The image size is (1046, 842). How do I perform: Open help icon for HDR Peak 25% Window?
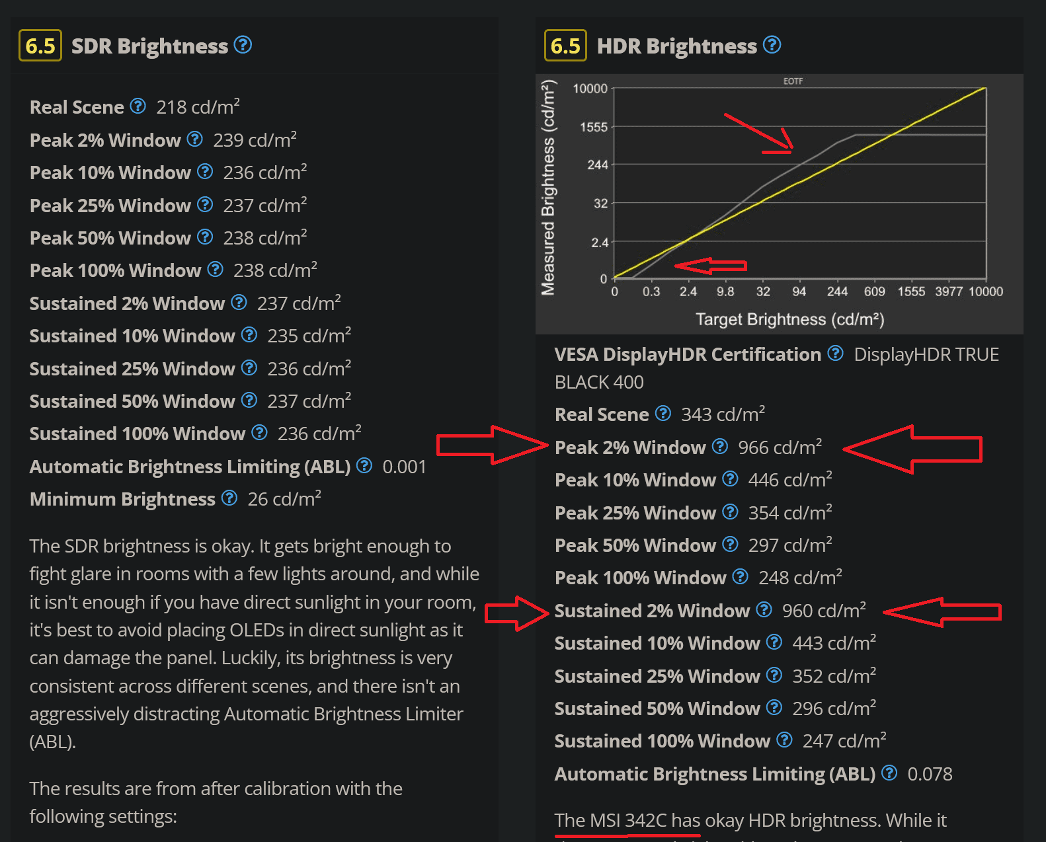[730, 512]
